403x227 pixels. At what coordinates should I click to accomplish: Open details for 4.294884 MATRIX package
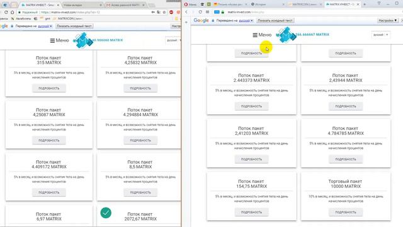pyautogui.click(x=140, y=141)
